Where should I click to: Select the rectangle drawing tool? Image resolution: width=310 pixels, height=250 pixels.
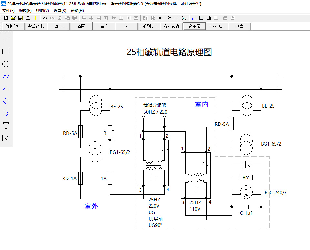click(x=6, y=52)
